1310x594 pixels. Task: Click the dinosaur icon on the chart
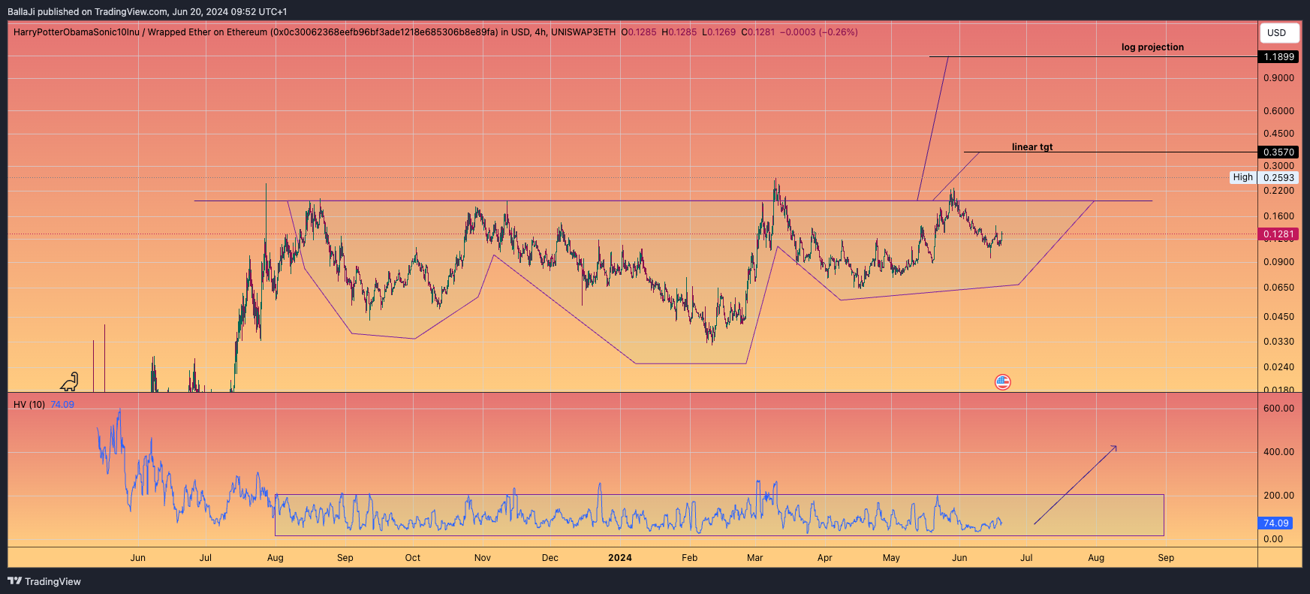(69, 382)
